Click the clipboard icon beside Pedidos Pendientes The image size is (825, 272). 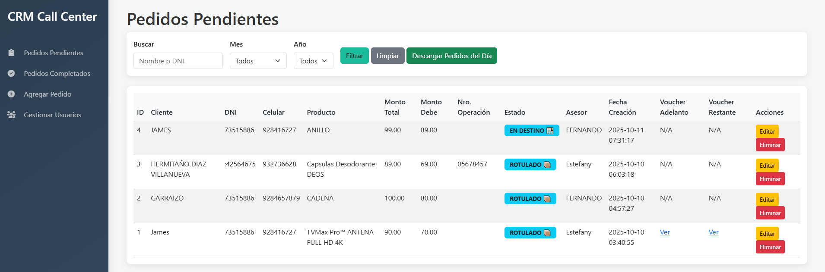11,53
